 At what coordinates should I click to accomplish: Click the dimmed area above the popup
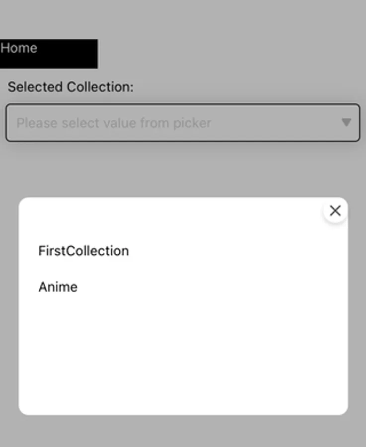(183, 171)
